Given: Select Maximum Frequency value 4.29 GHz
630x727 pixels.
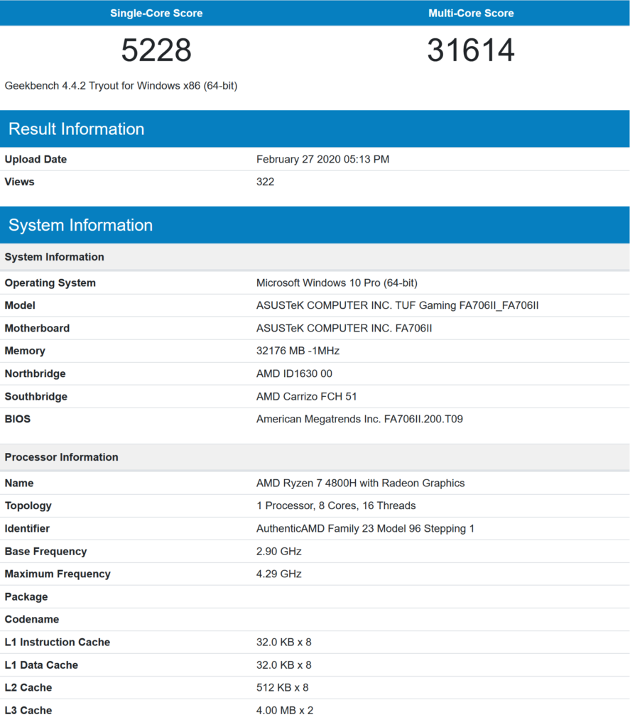Looking at the screenshot, I should click(x=279, y=574).
